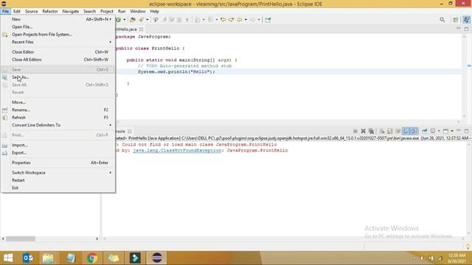Expand the Switch Workspace submenu
472x265 pixels.
pos(110,173)
